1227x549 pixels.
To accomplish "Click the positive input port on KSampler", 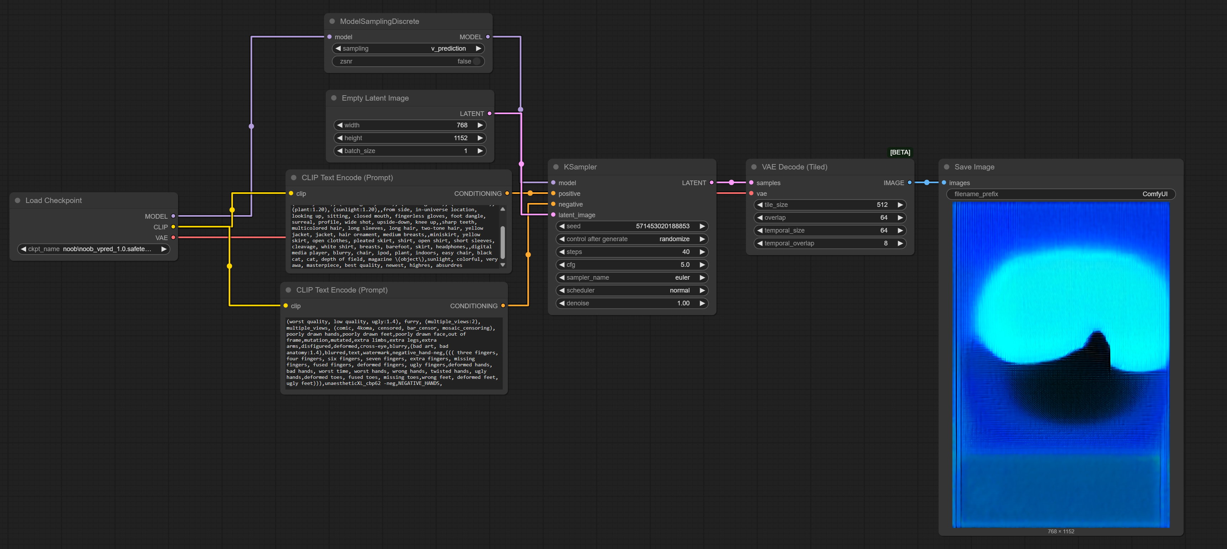I will (x=553, y=194).
